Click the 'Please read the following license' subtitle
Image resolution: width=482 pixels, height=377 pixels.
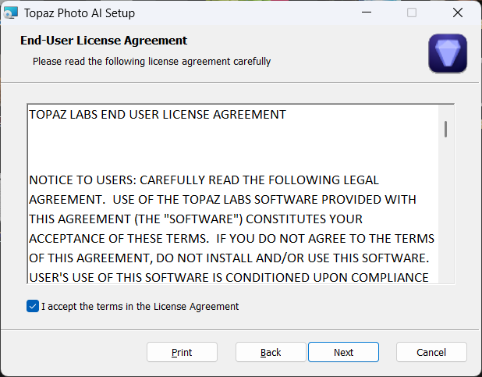click(152, 61)
